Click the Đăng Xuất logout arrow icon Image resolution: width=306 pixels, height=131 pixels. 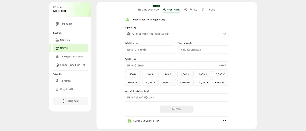click(x=64, y=101)
